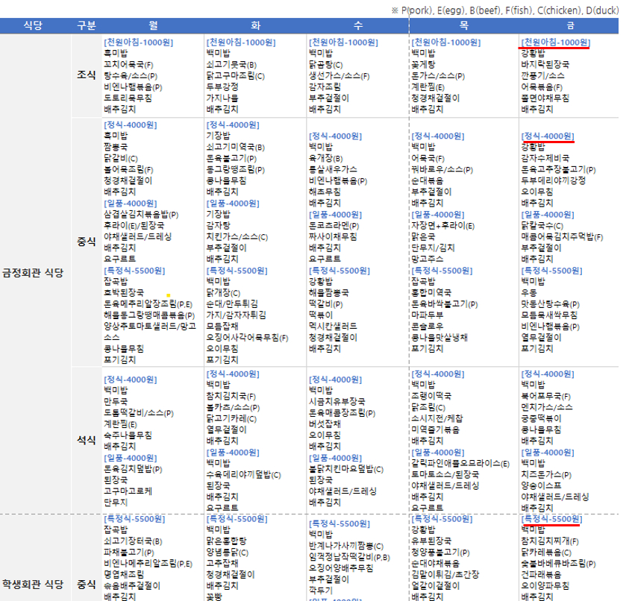Image resolution: width=632 pixels, height=601 pixels.
Task: Click the 금 column header
Action: [569, 25]
